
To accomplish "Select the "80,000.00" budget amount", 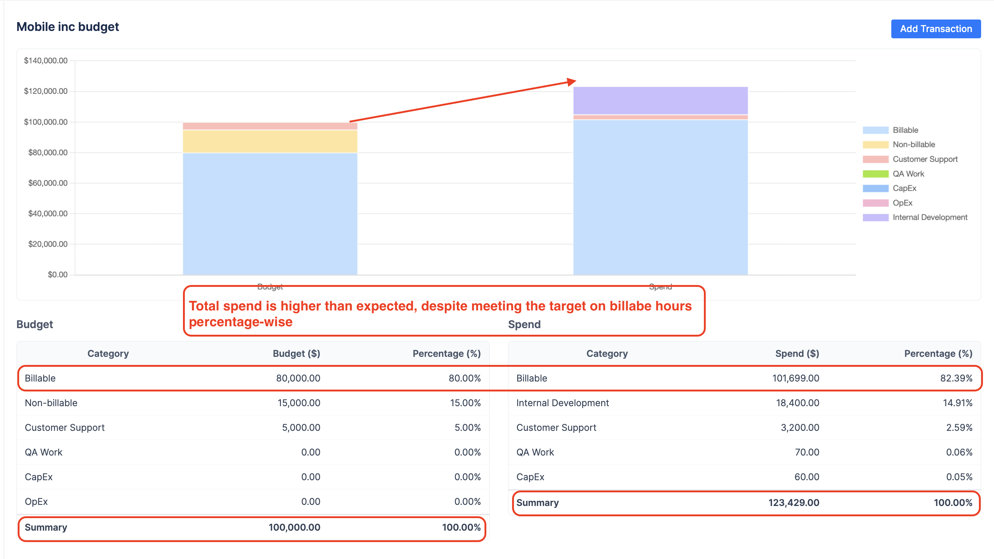I will [x=298, y=378].
